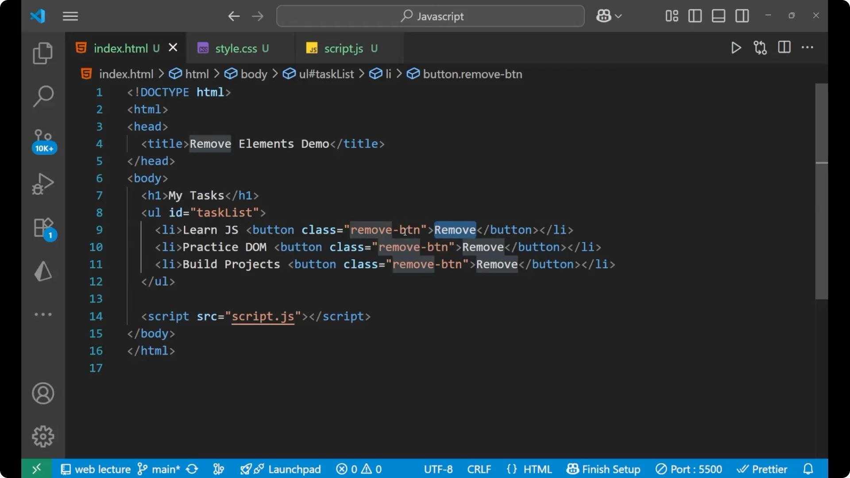Run the current file with the play icon
Screen dimensions: 850x478
tap(736, 48)
